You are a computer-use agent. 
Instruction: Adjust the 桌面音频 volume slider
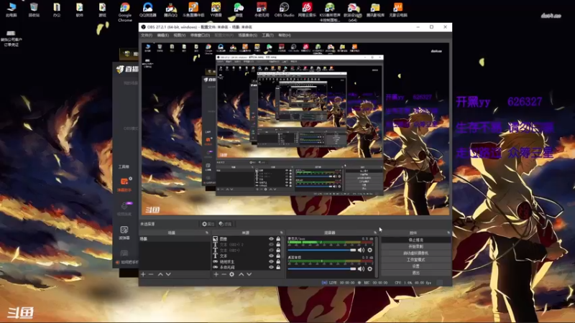[322, 268]
